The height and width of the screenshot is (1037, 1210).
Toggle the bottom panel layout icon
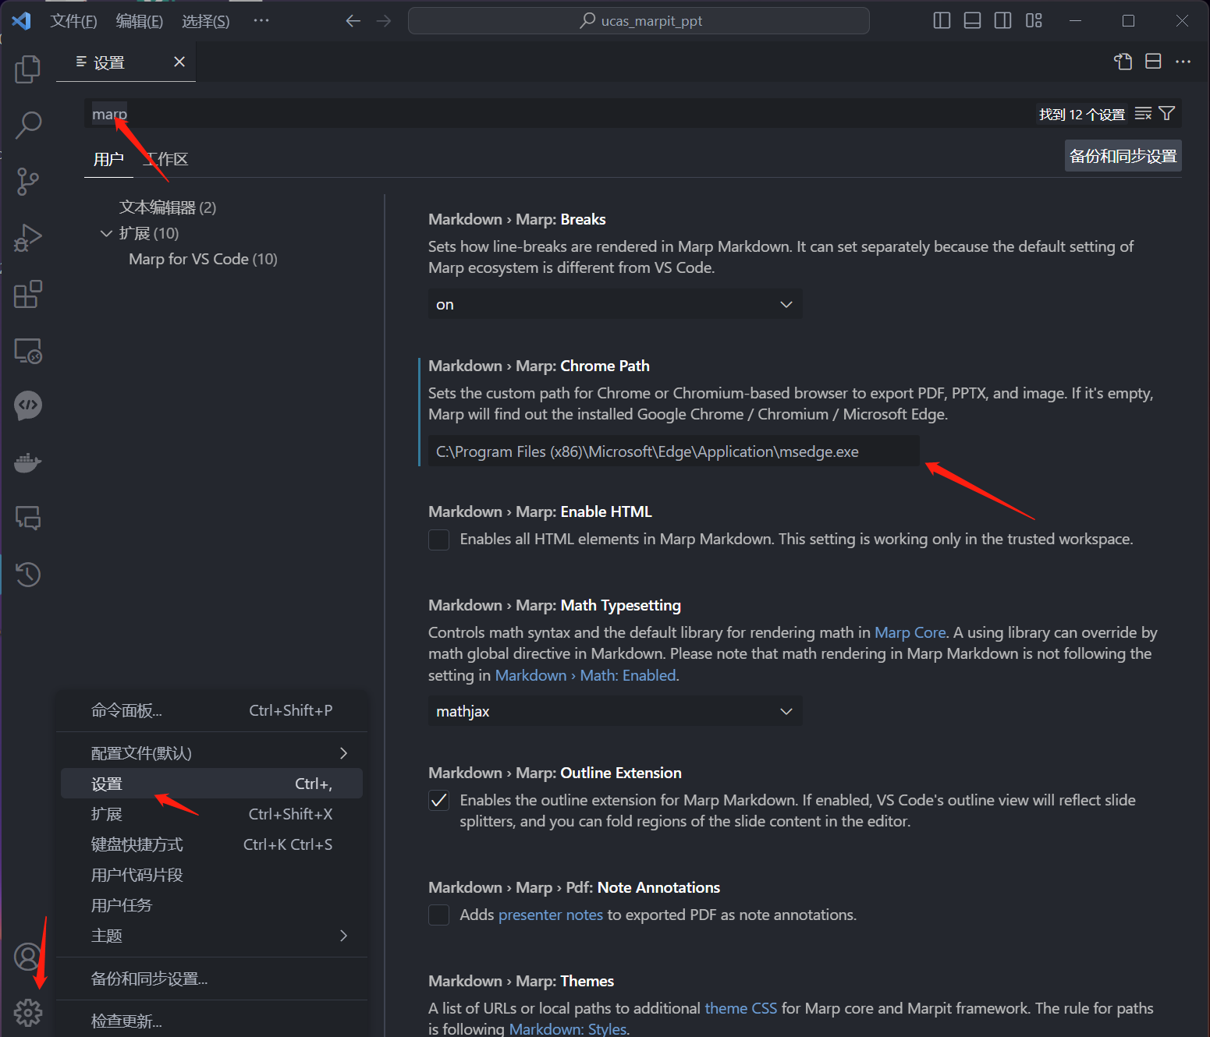pyautogui.click(x=972, y=21)
